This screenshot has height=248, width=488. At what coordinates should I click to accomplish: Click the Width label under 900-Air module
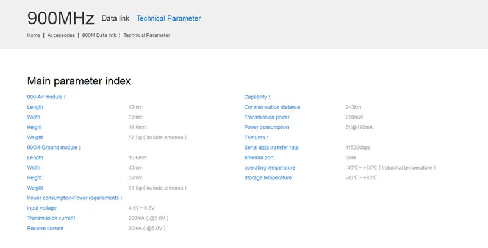click(x=34, y=117)
